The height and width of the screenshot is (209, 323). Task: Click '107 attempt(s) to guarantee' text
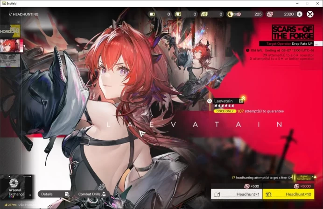pyautogui.click(x=260, y=111)
